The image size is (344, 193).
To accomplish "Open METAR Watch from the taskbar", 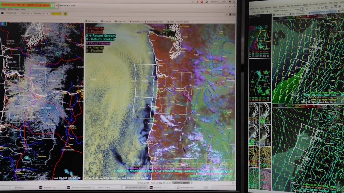I will 134,188.
